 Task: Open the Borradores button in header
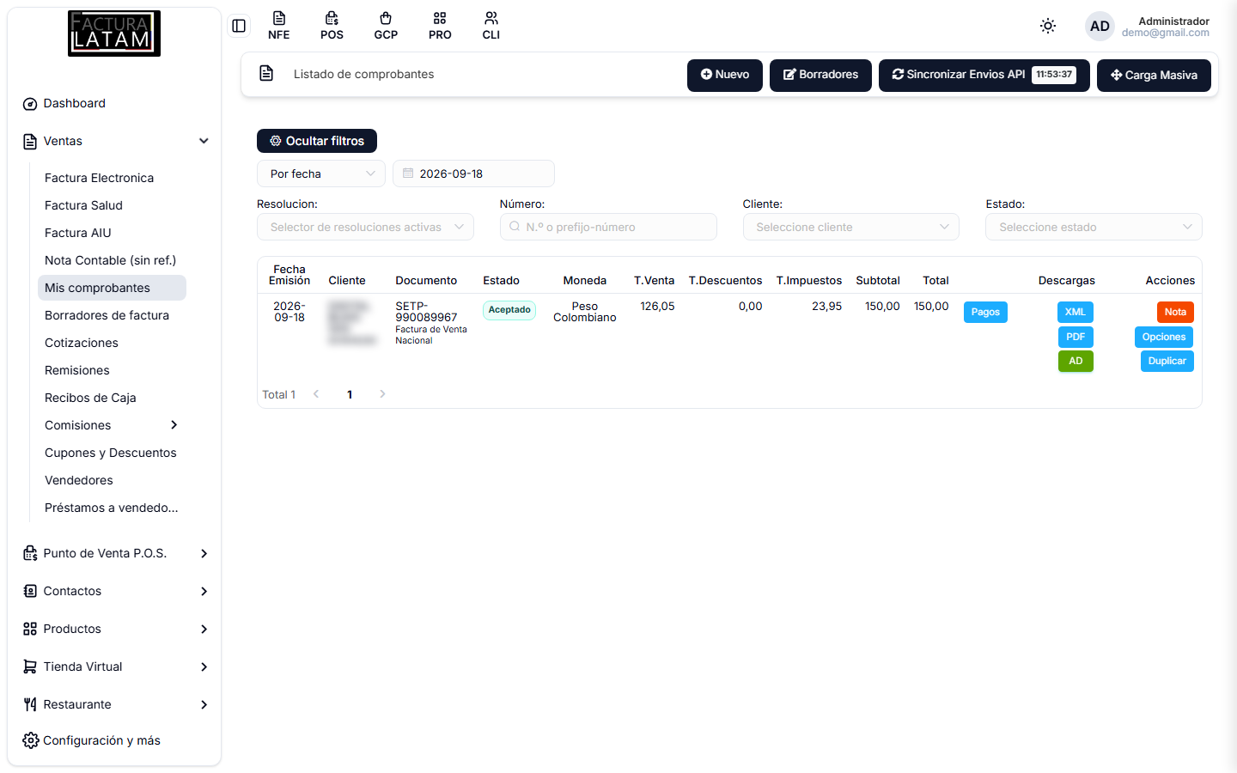[x=820, y=75]
